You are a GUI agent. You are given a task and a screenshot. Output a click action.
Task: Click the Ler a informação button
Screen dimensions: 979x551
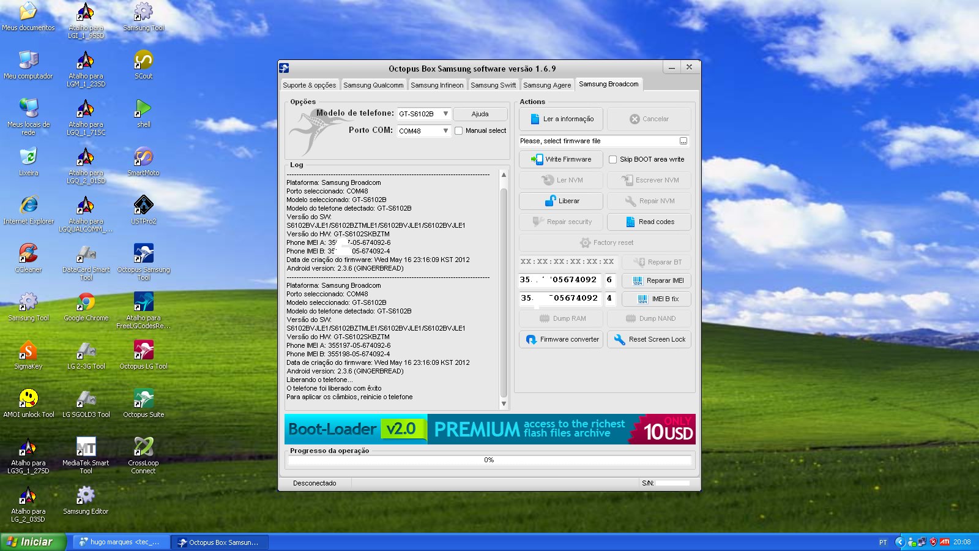(x=561, y=119)
